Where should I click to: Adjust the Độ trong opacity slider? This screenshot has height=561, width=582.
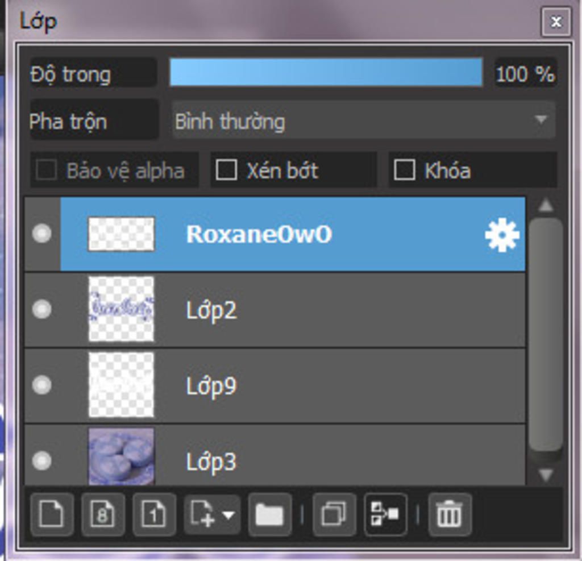(326, 72)
